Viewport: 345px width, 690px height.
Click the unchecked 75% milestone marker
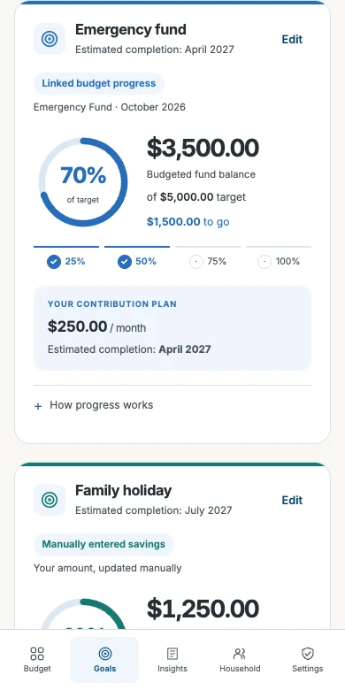tap(195, 262)
